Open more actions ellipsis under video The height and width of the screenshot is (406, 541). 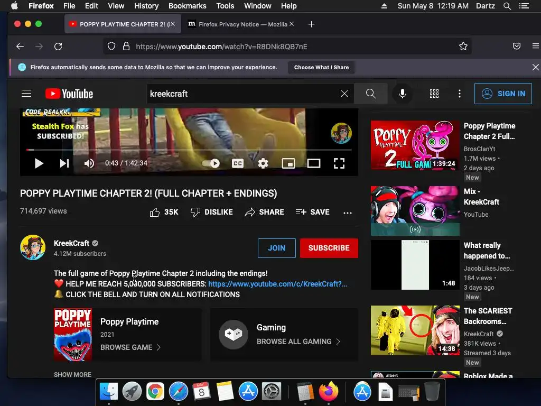click(x=348, y=213)
